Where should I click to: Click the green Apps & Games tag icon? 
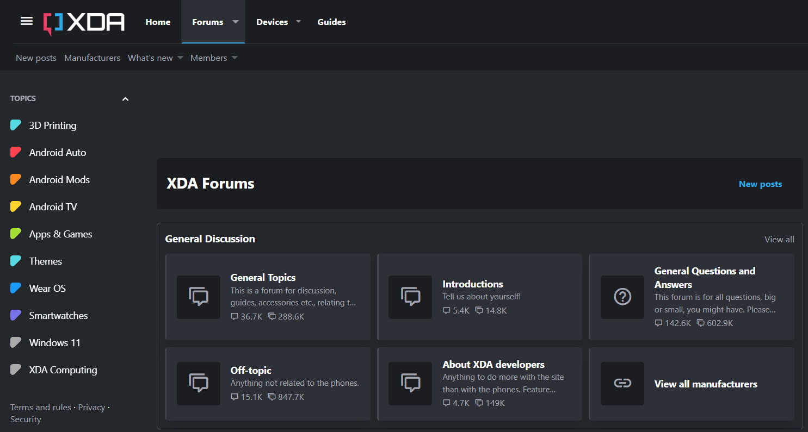[16, 234]
